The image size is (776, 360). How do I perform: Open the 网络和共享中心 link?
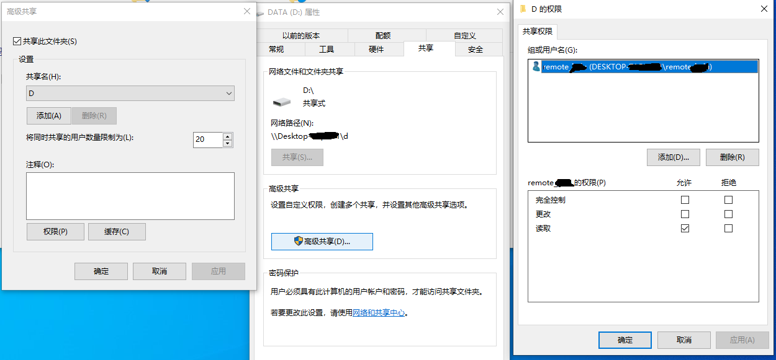pyautogui.click(x=379, y=313)
